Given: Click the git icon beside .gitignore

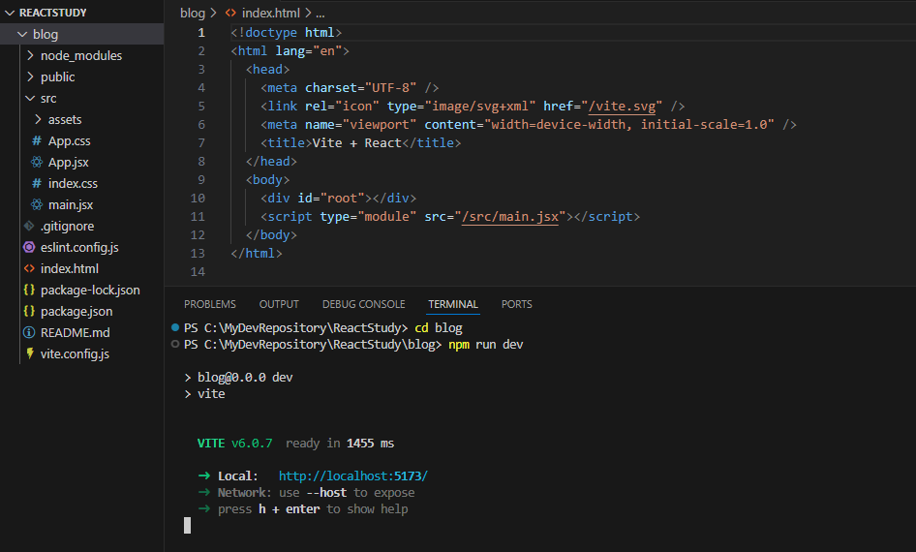Looking at the screenshot, I should click(29, 226).
